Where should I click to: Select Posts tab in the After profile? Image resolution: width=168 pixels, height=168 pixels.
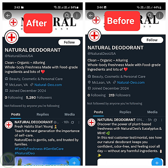coord(16,114)
